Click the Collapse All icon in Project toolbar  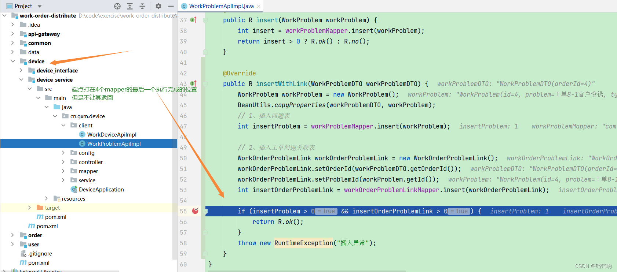[142, 6]
